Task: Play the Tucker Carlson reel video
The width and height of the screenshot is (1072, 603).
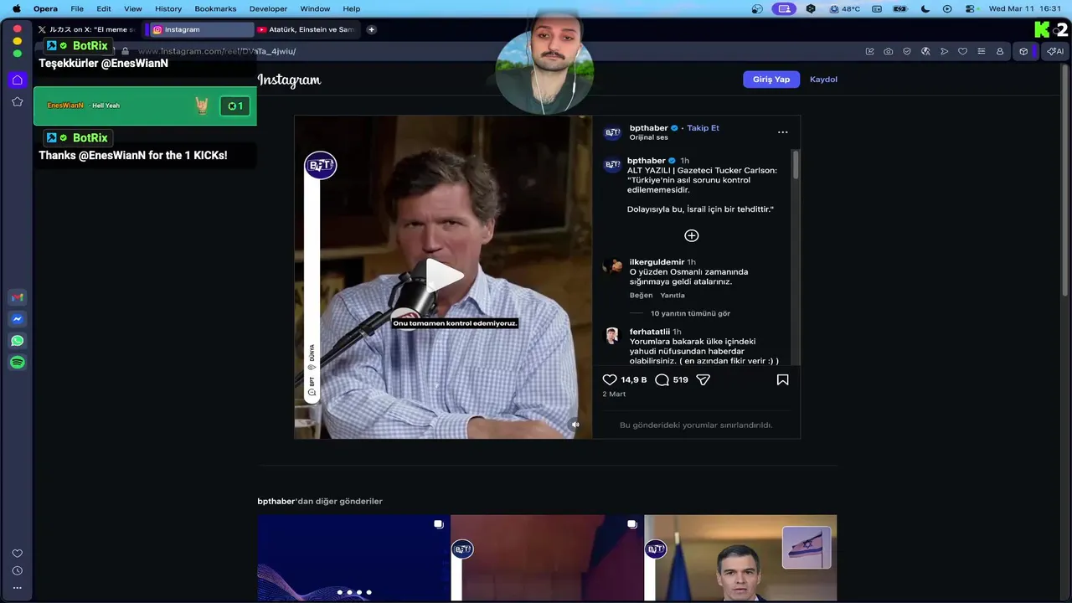Action: pyautogui.click(x=443, y=276)
